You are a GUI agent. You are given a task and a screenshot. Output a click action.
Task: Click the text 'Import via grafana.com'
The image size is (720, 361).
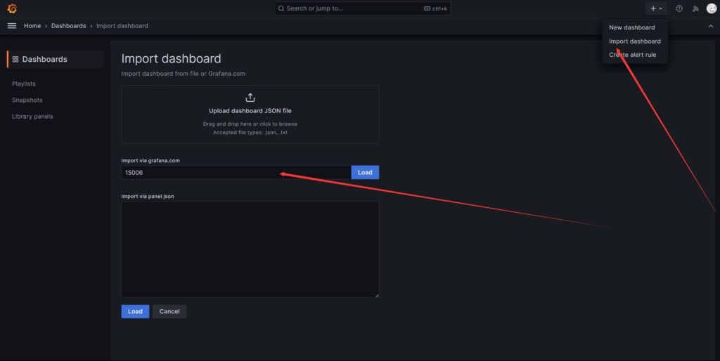[x=150, y=161]
